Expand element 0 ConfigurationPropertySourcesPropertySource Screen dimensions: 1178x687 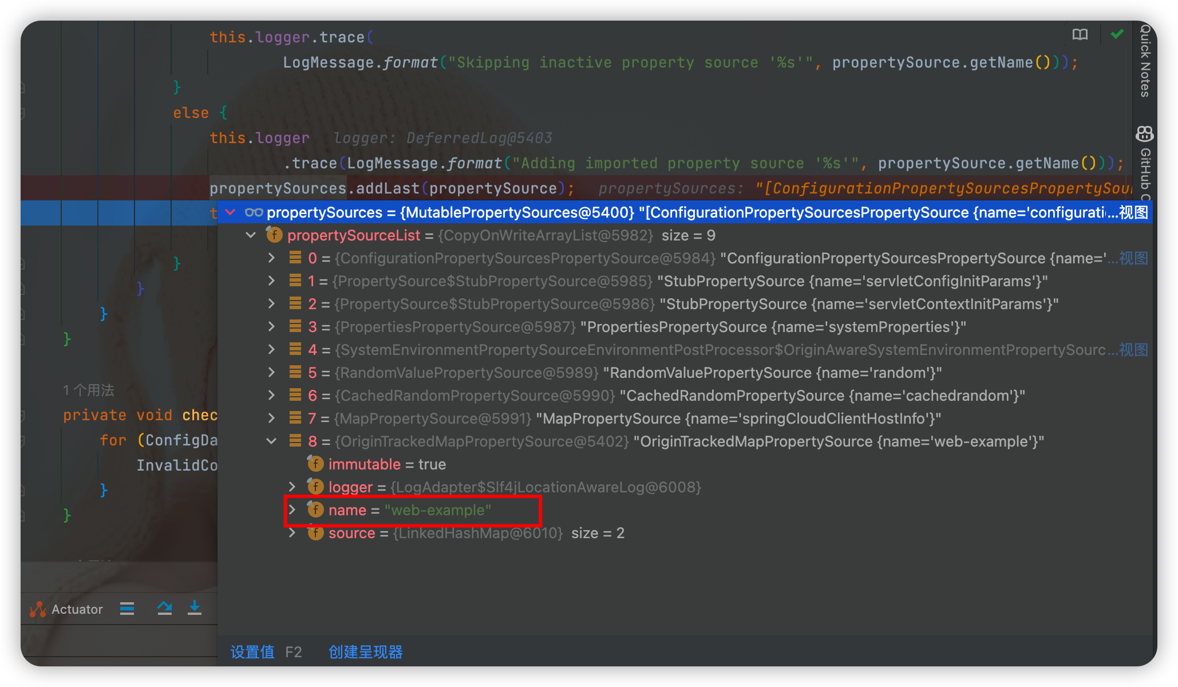271,258
